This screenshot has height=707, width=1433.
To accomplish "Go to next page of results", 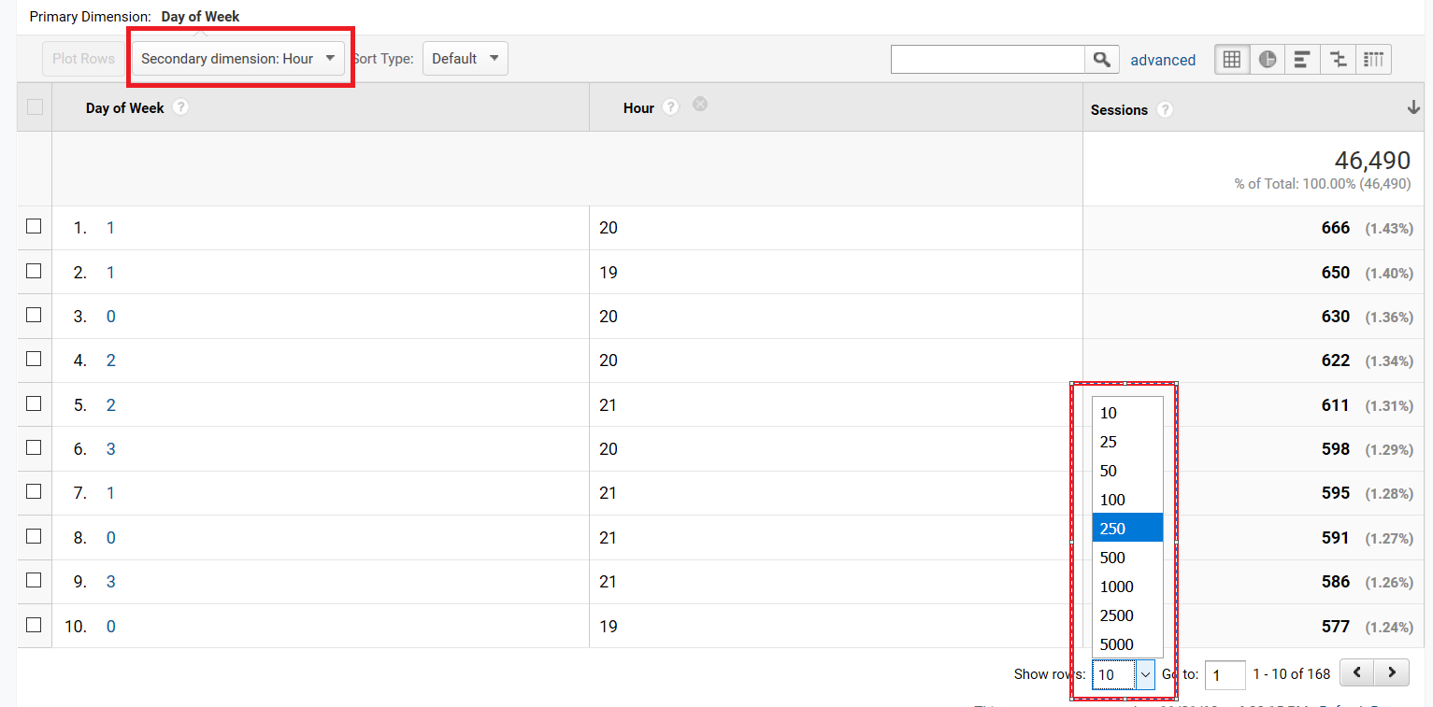I will [x=1392, y=672].
